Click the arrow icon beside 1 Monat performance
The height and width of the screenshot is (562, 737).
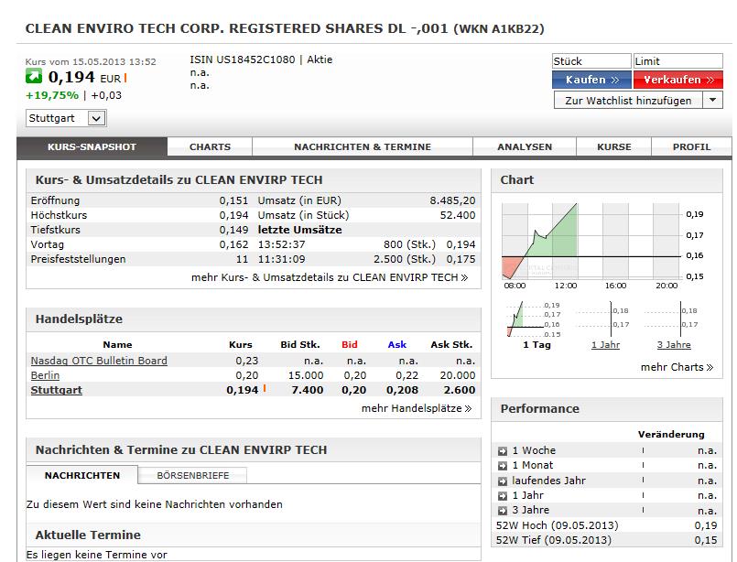(503, 465)
